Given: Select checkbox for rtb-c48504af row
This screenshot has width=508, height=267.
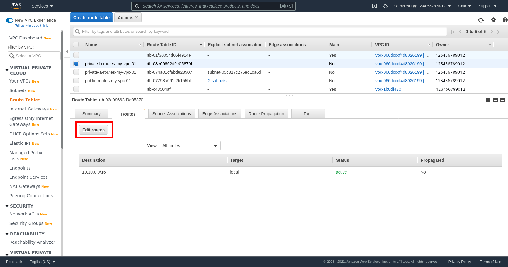Looking at the screenshot, I should [x=76, y=89].
